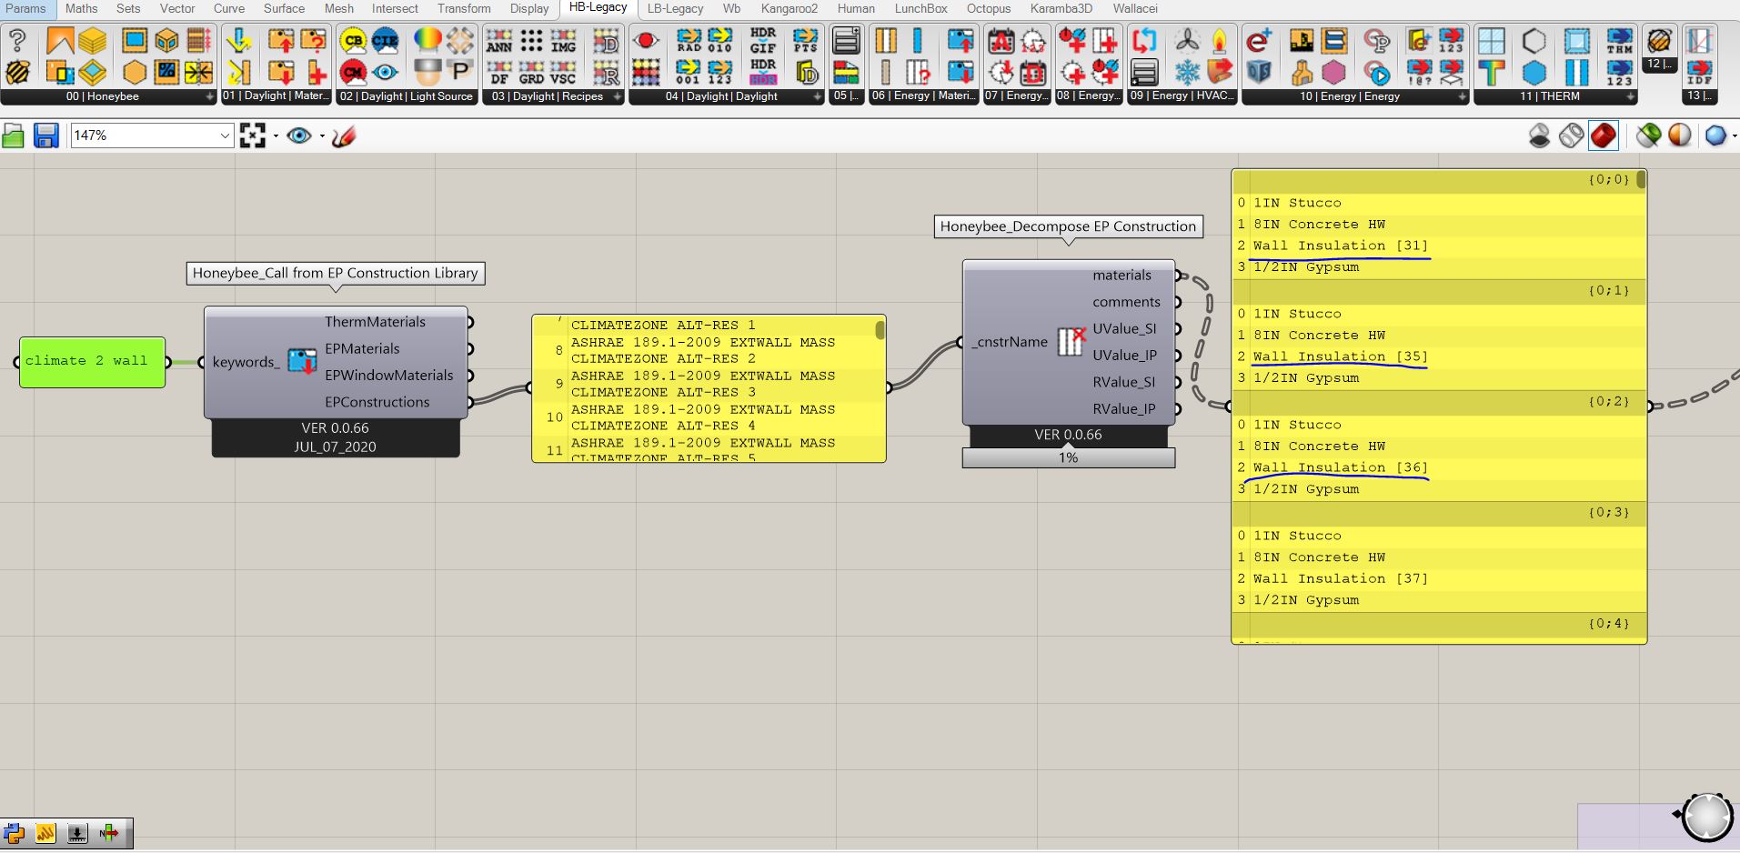
Task: Switch to the Karamba3D tab
Action: point(1061,8)
